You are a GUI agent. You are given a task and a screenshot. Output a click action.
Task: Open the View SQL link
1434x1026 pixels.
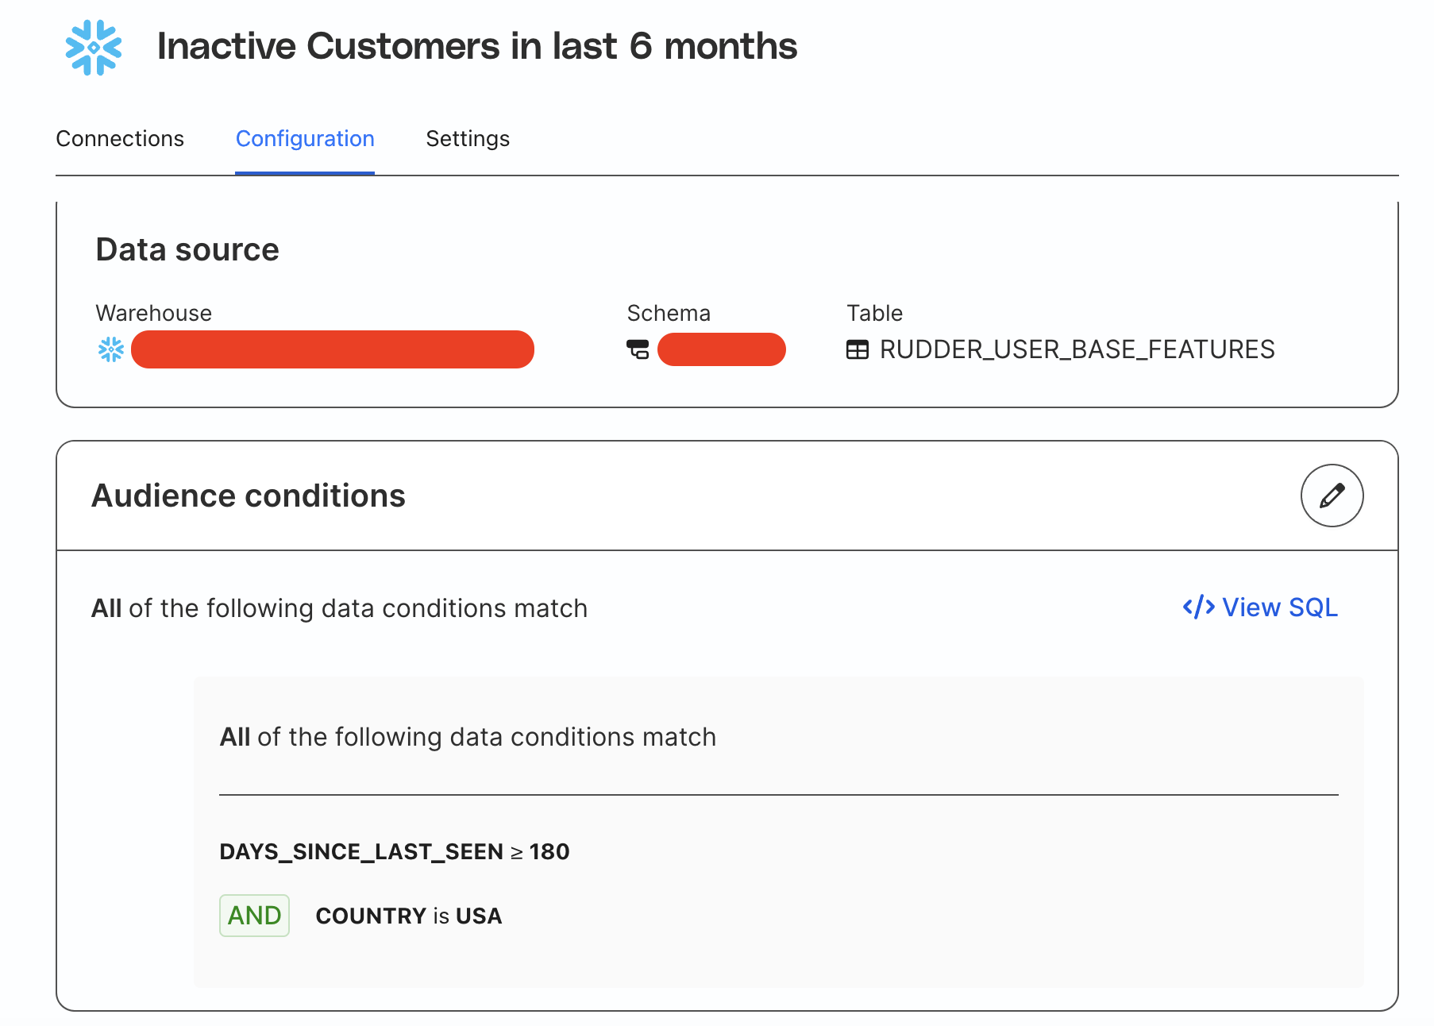(1259, 607)
